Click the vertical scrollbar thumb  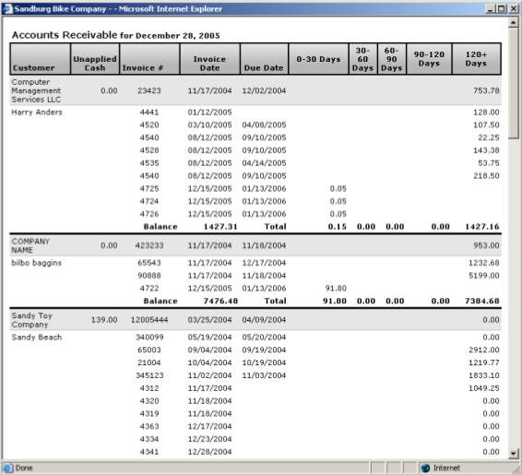[514, 83]
